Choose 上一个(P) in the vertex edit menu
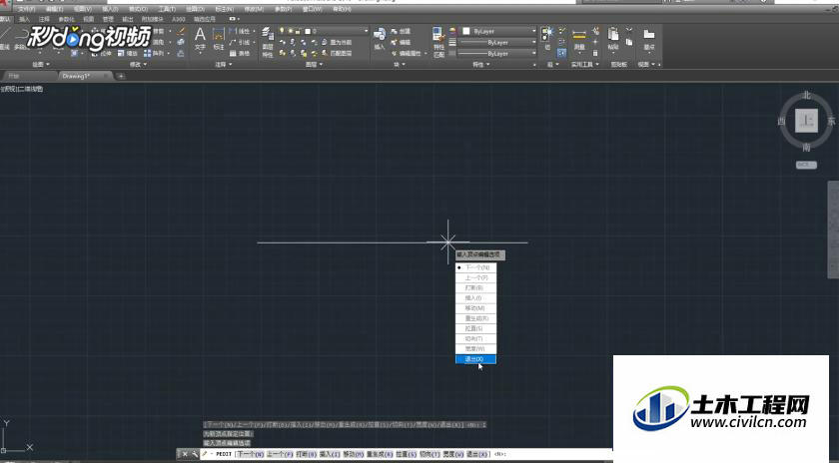The height and width of the screenshot is (463, 839). pos(476,278)
